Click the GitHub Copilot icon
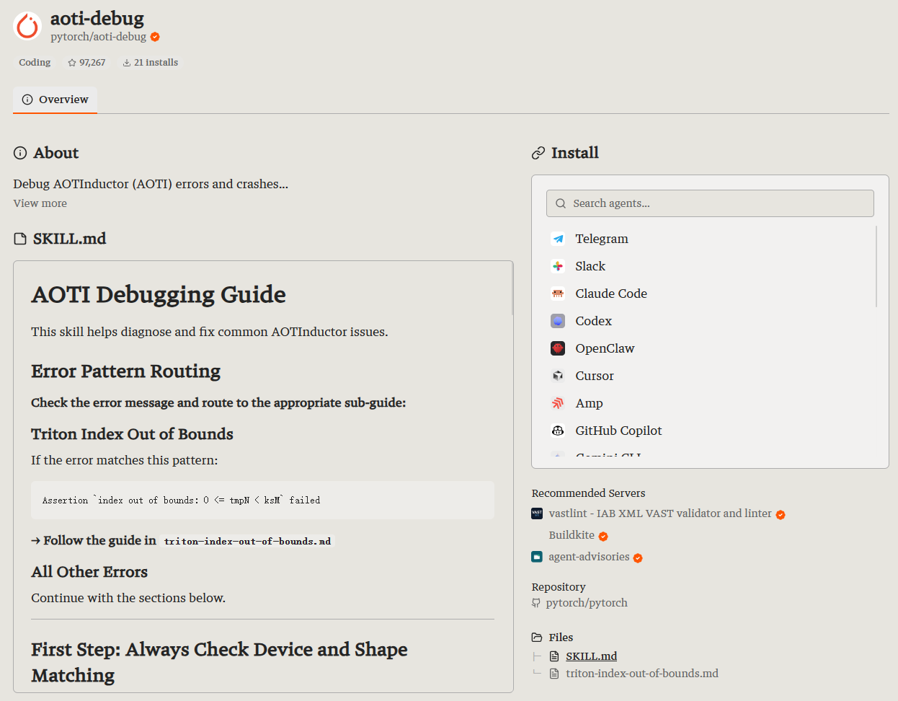This screenshot has width=898, height=701. tap(558, 431)
